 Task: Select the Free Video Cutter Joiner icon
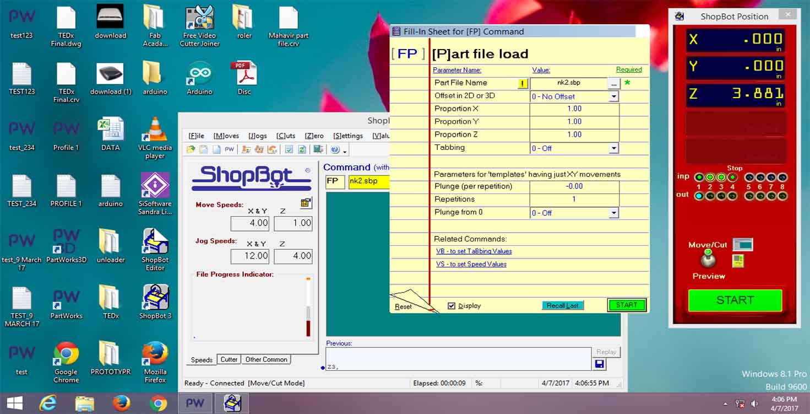coord(199,26)
